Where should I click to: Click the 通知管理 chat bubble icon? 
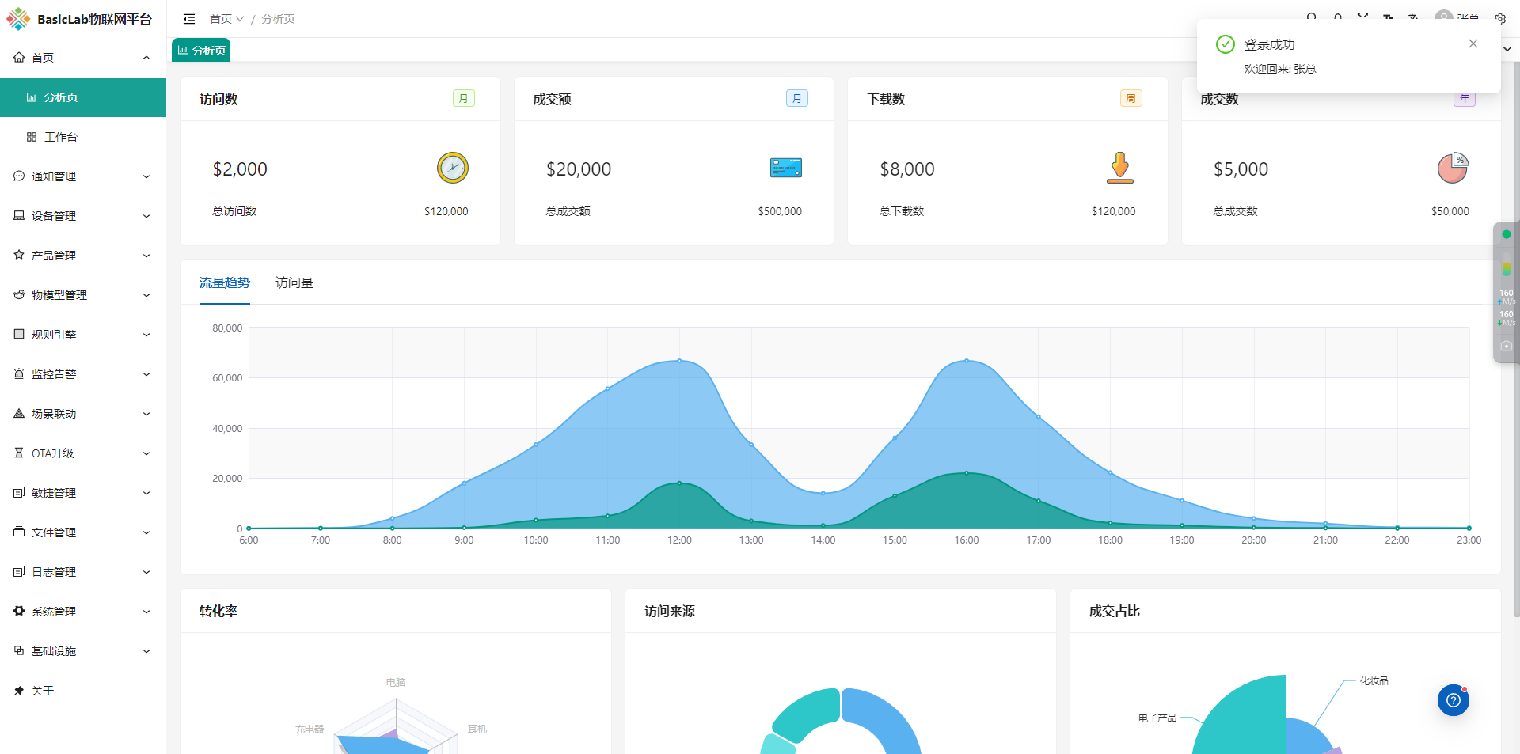coord(19,176)
